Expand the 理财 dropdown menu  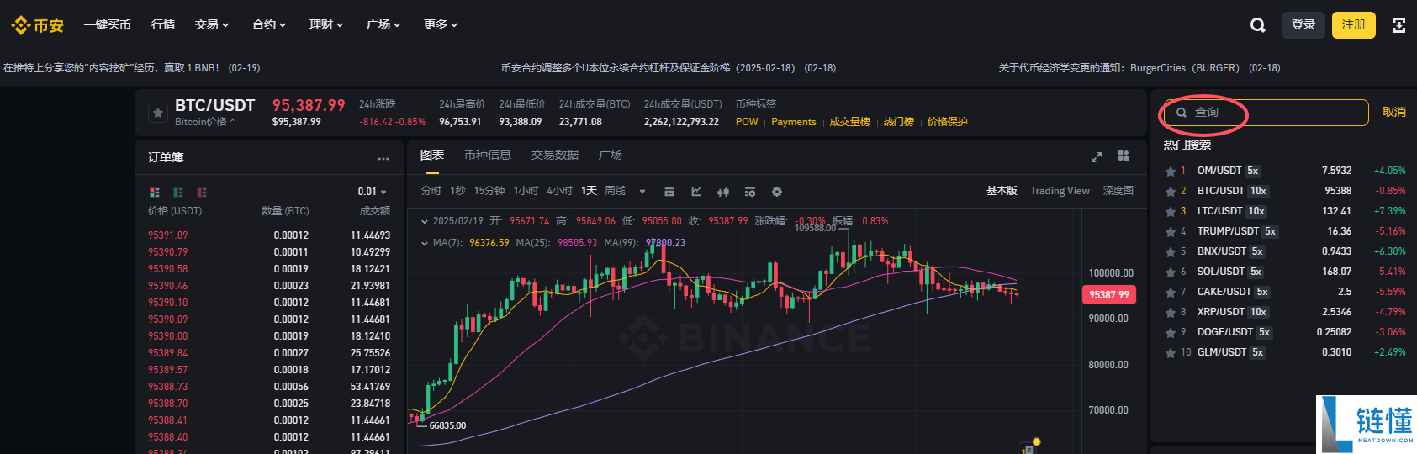tap(326, 25)
